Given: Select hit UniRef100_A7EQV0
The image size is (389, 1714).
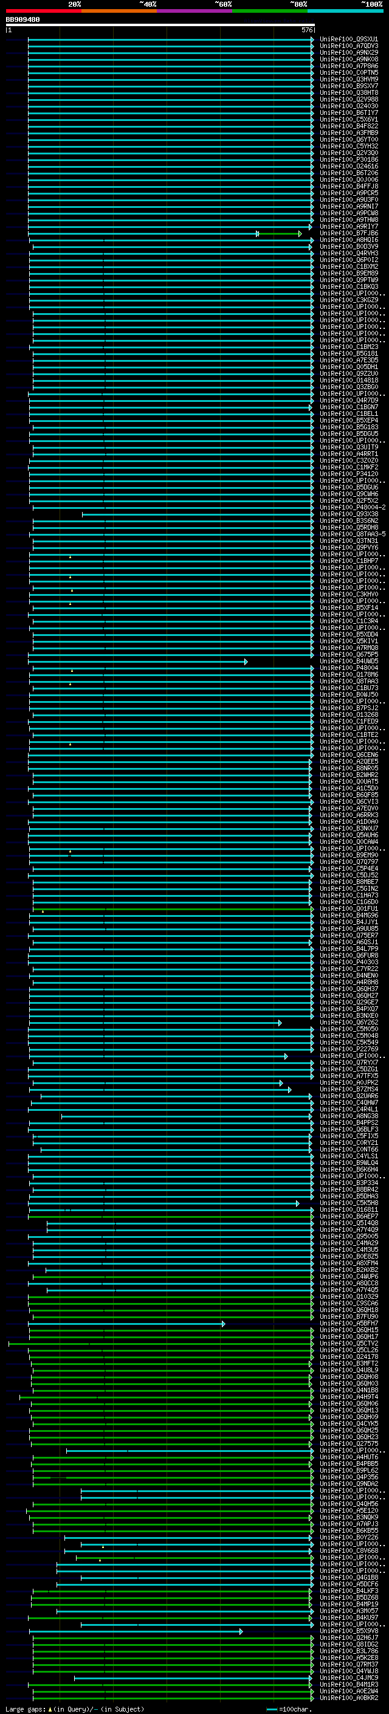Looking at the screenshot, I should coord(348,809).
